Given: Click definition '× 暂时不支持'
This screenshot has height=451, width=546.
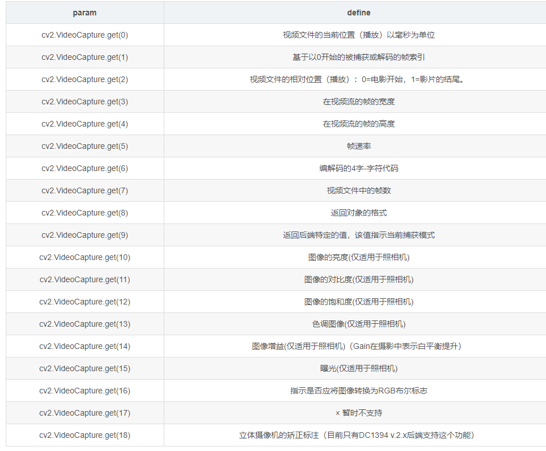Looking at the screenshot, I should pyautogui.click(x=359, y=413).
